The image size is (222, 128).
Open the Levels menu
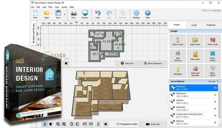point(64,7)
